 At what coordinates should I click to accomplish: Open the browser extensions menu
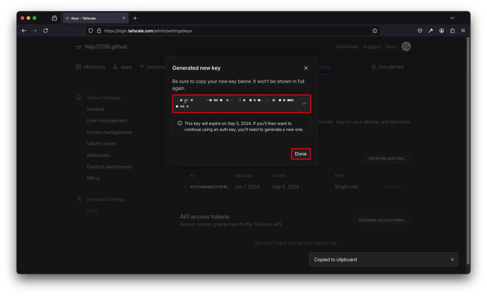452,31
